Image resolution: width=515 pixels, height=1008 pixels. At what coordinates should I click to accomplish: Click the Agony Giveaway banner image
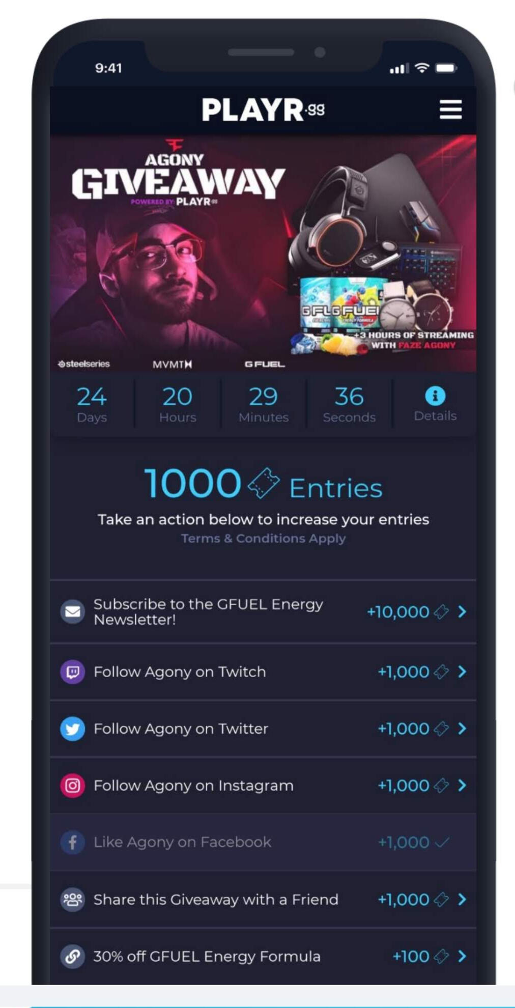click(x=263, y=253)
